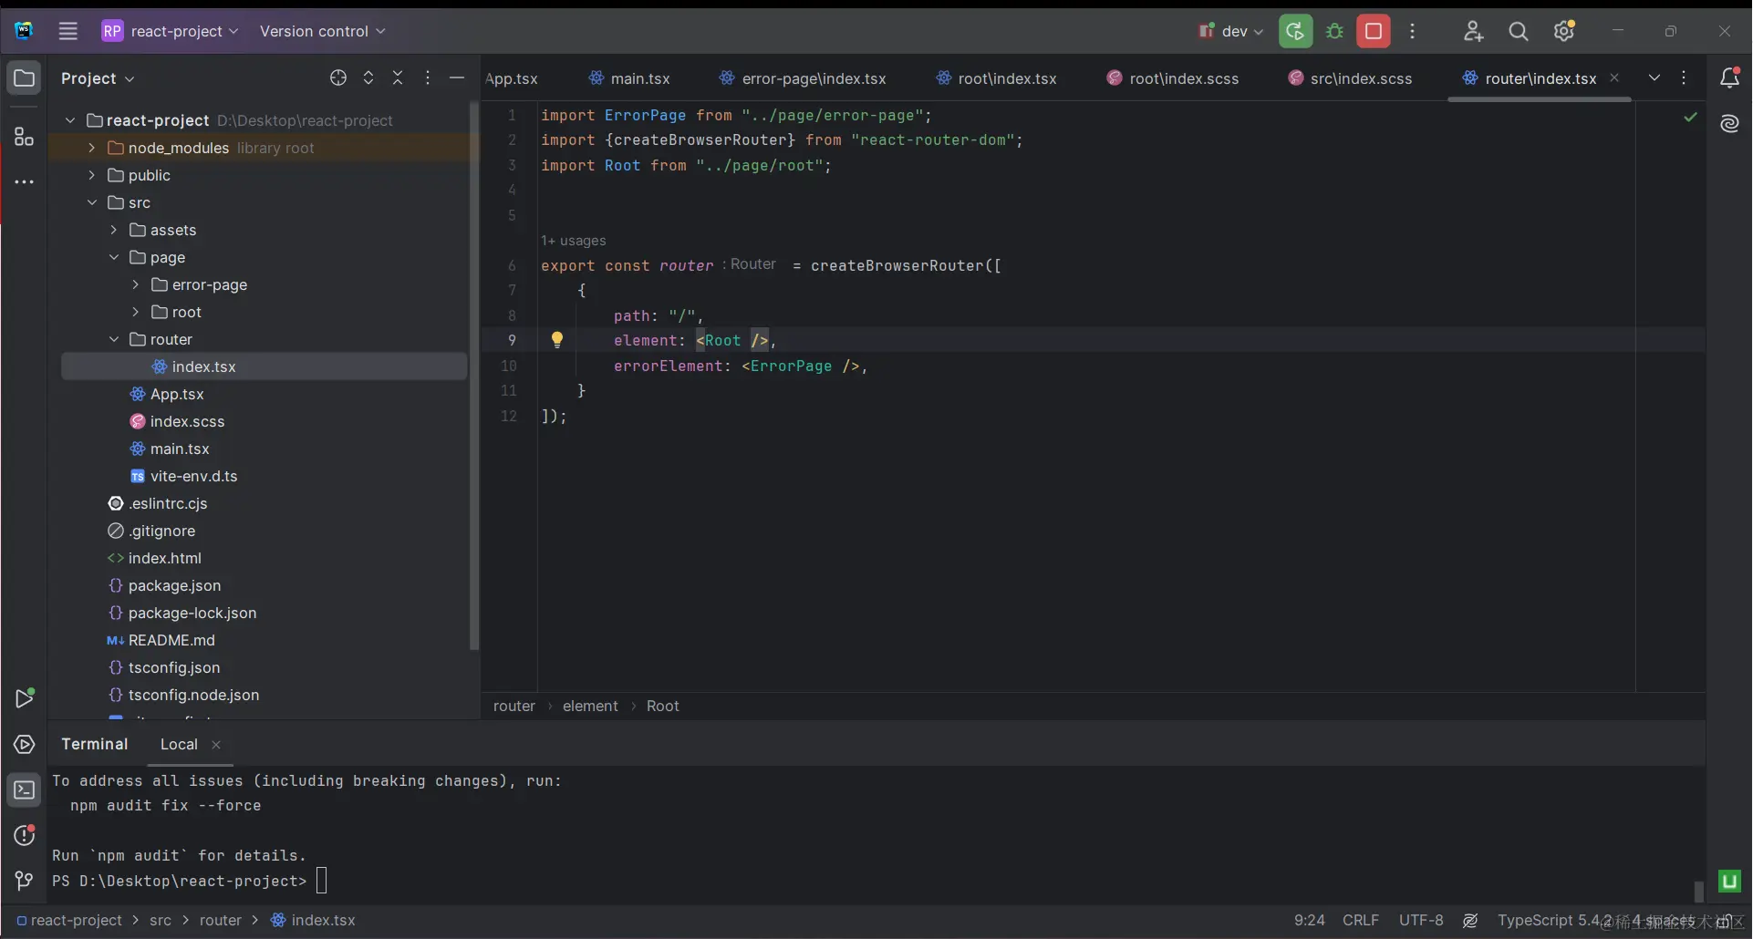This screenshot has width=1753, height=939.
Task: Click the 'src' status bar breadcrumb
Action: pyautogui.click(x=161, y=921)
